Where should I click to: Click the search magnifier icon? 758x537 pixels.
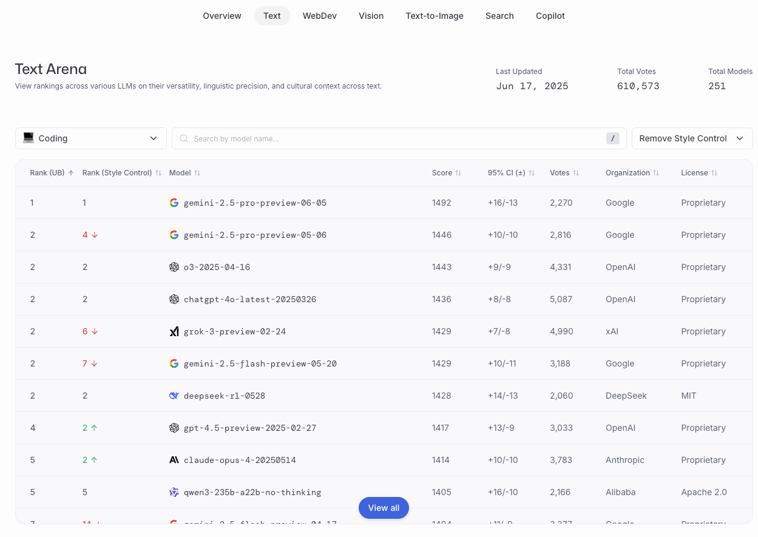[x=184, y=138]
